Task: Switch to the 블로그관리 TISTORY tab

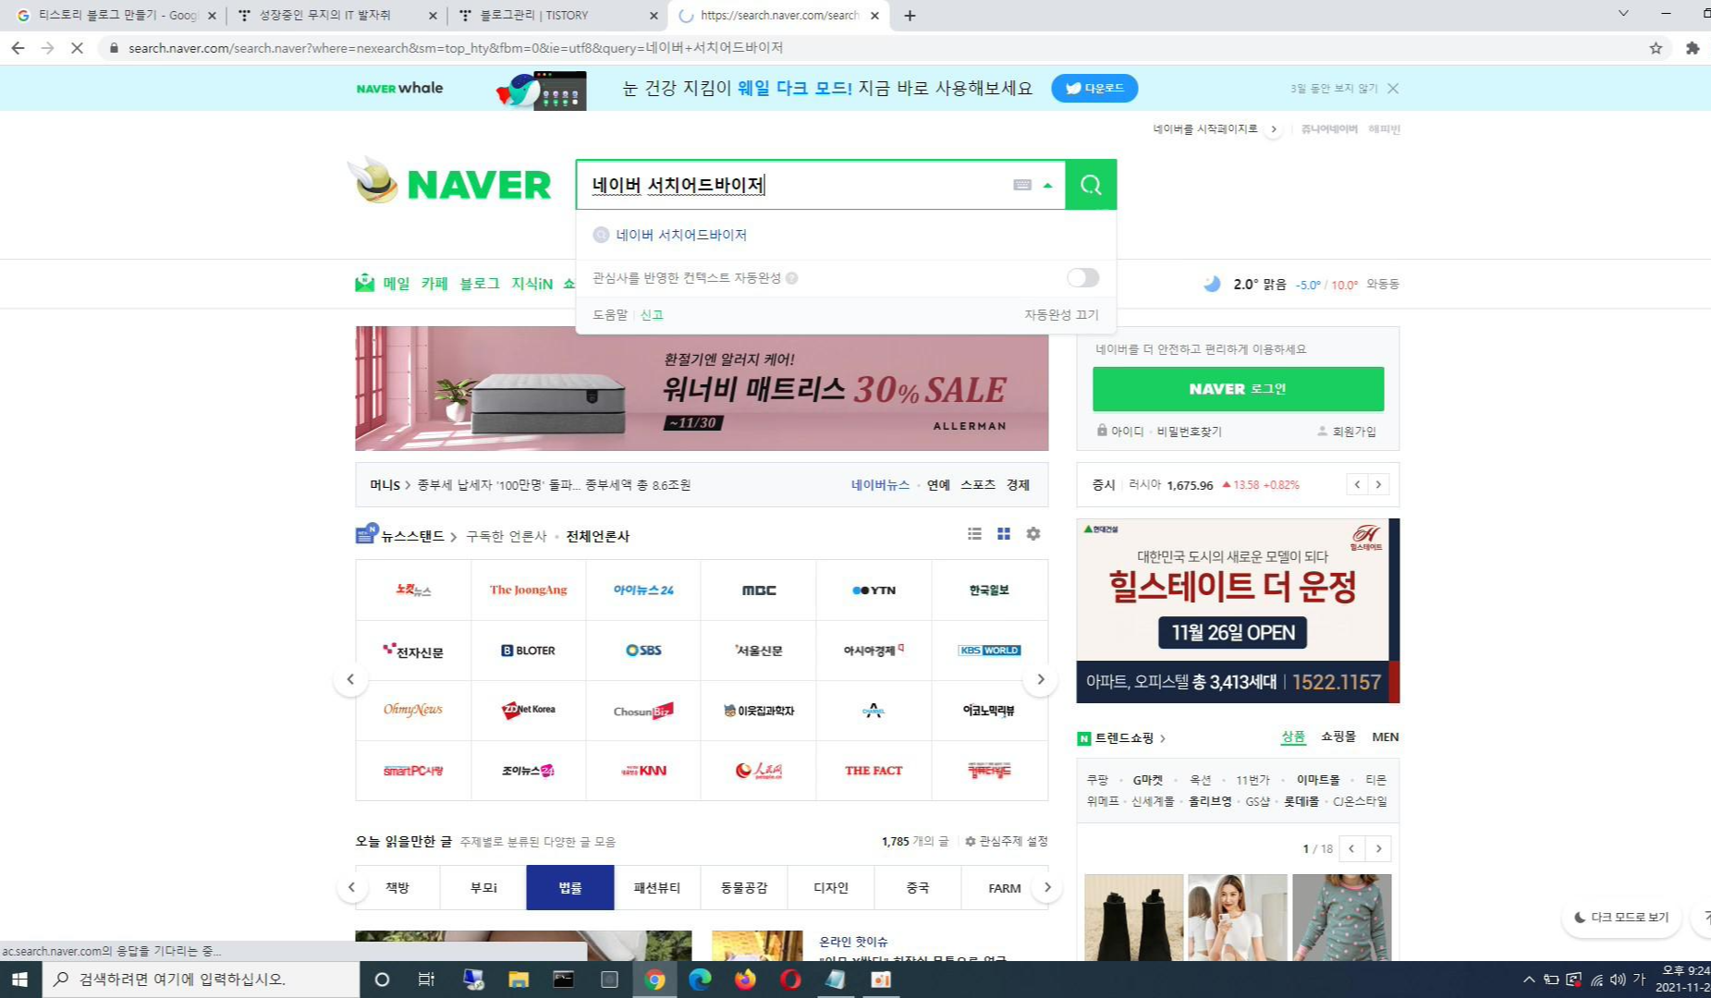Action: (x=558, y=16)
